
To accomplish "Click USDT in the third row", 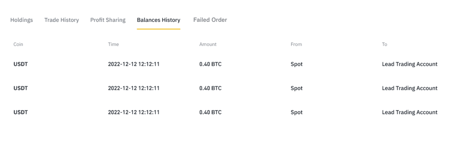I will tap(20, 112).
